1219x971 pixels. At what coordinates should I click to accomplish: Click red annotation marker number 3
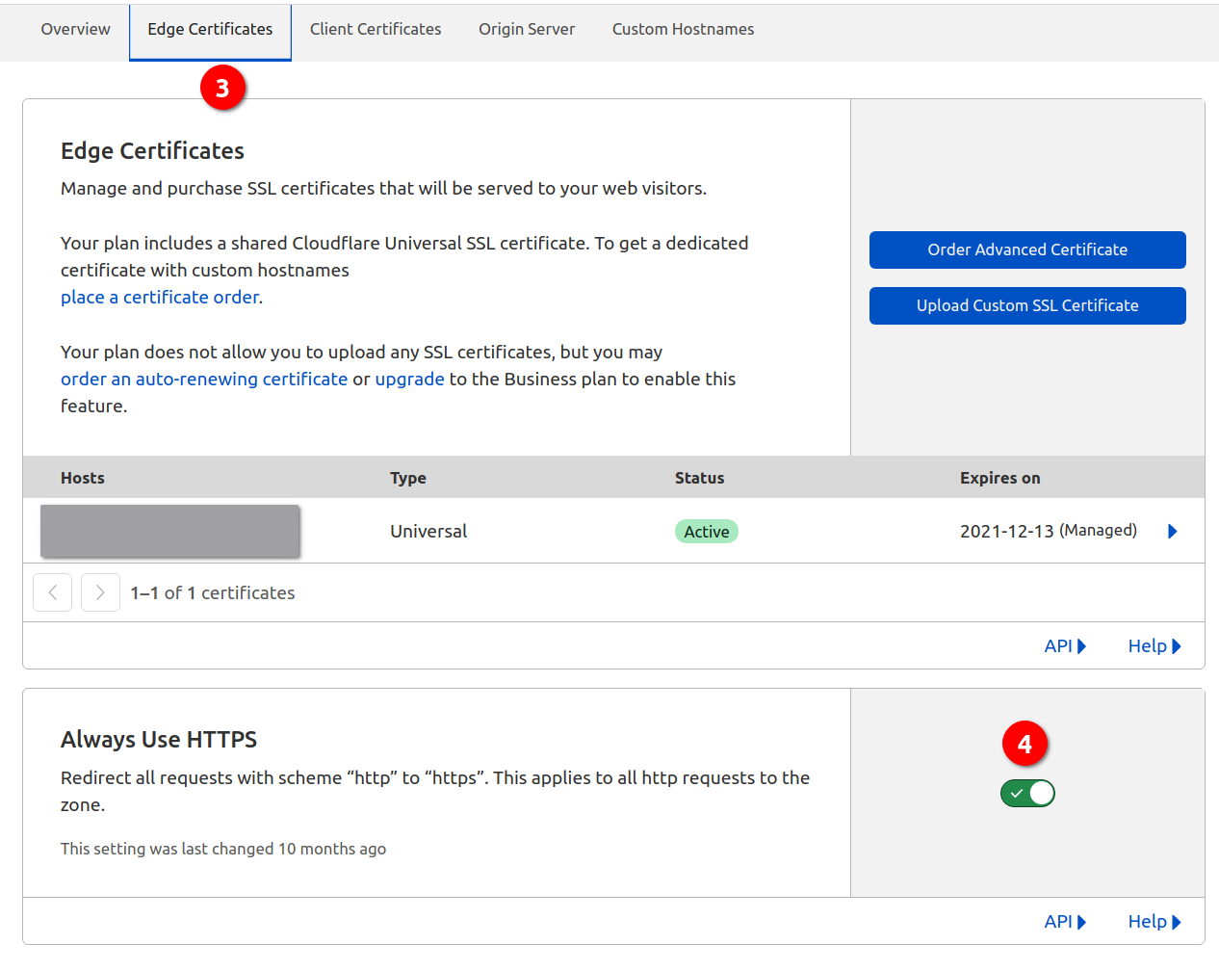click(x=222, y=88)
